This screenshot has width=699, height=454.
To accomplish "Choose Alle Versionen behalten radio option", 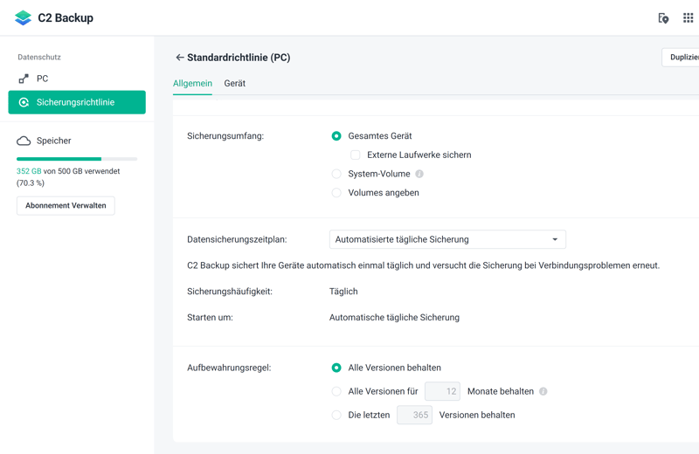I will [x=336, y=368].
